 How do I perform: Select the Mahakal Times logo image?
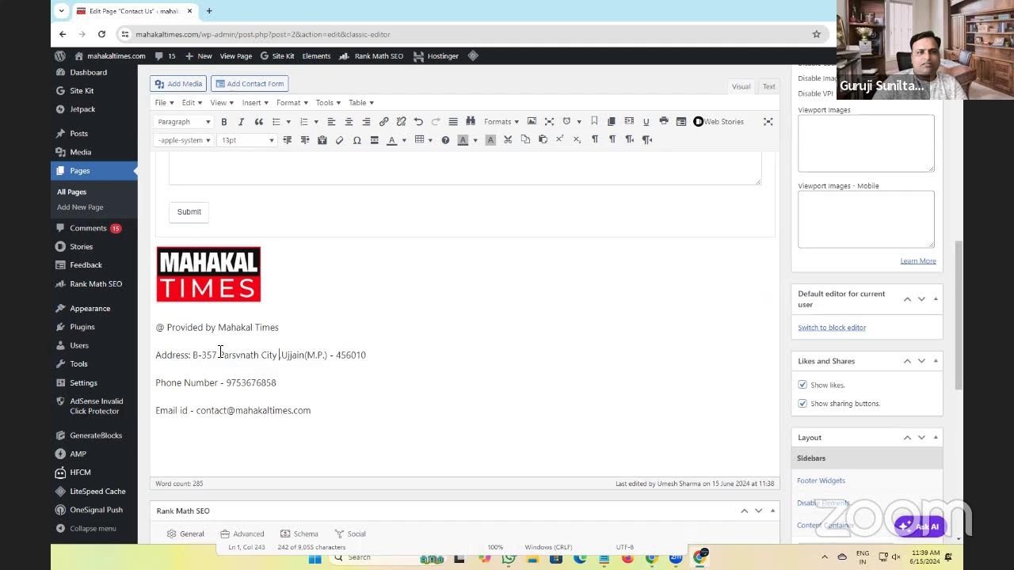tap(208, 274)
